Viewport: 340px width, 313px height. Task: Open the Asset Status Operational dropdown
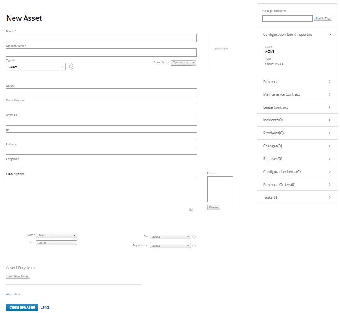click(184, 63)
